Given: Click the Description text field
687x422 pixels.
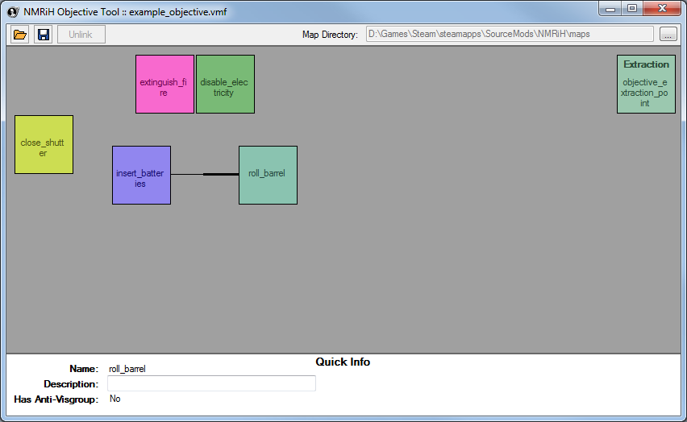Looking at the screenshot, I should pyautogui.click(x=211, y=384).
